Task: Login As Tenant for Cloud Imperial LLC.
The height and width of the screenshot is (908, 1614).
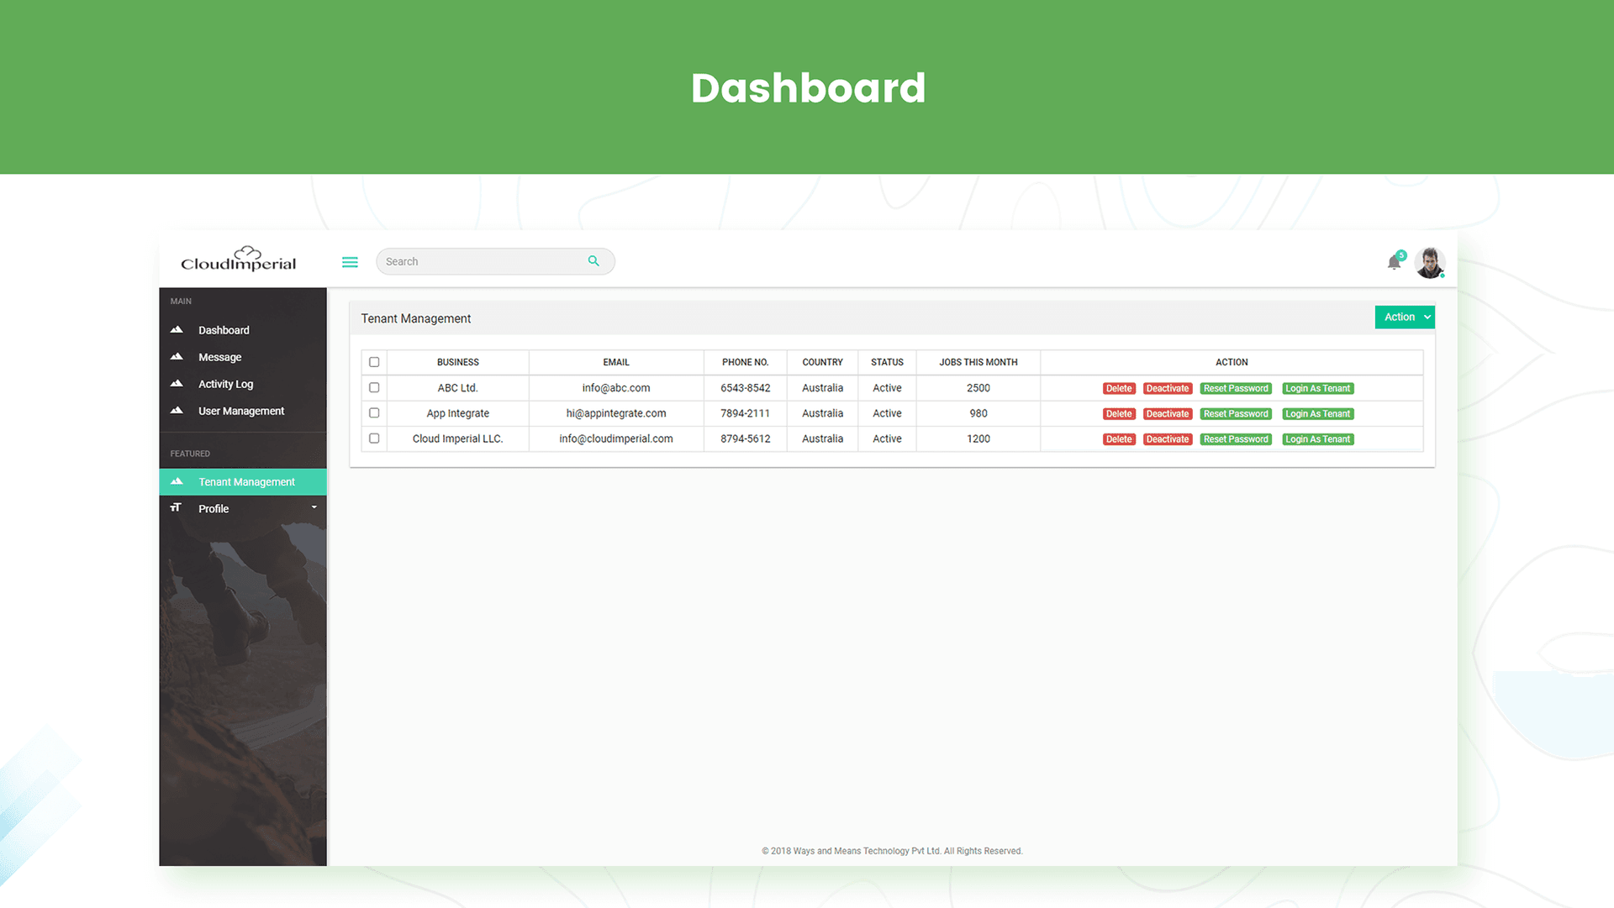Action: pyautogui.click(x=1318, y=438)
